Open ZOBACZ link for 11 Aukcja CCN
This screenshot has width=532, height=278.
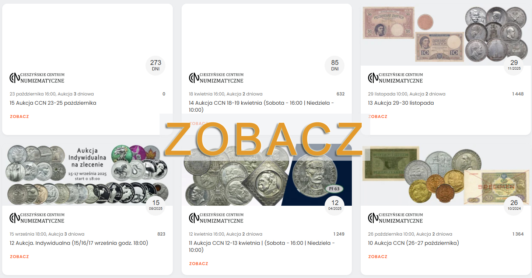point(199,264)
